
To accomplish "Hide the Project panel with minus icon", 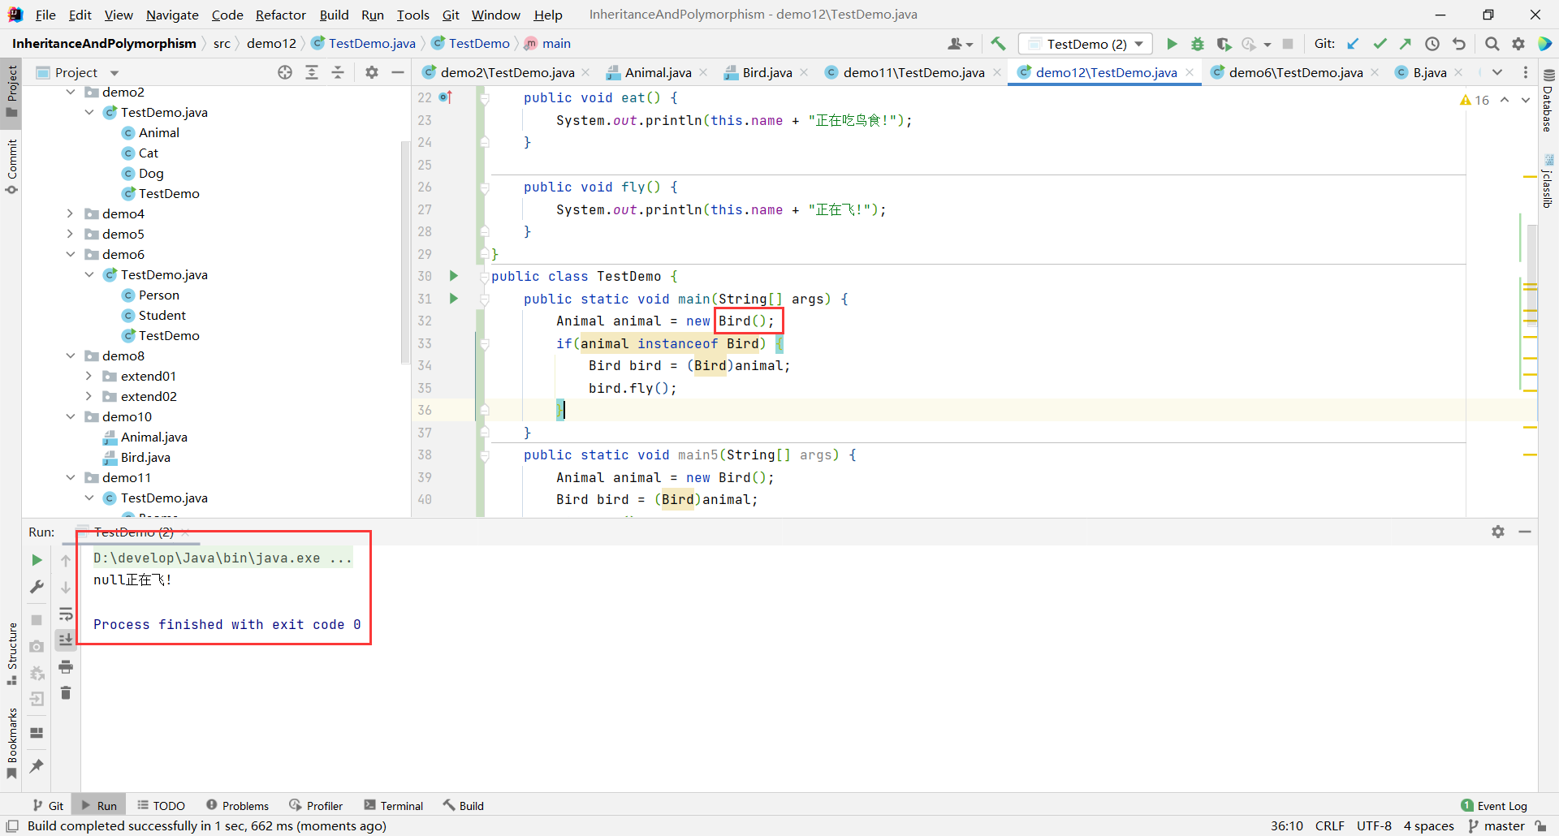I will coord(398,72).
